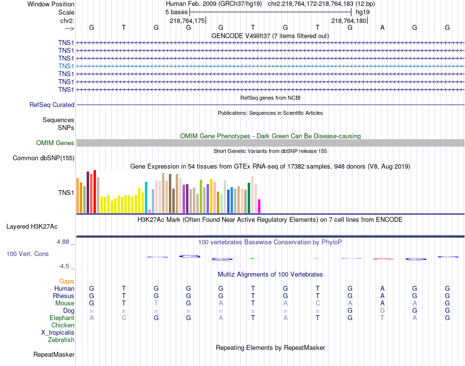Click the lone 'A' base in reference sequence row
Screen dimensions: 465x366
tap(382, 27)
